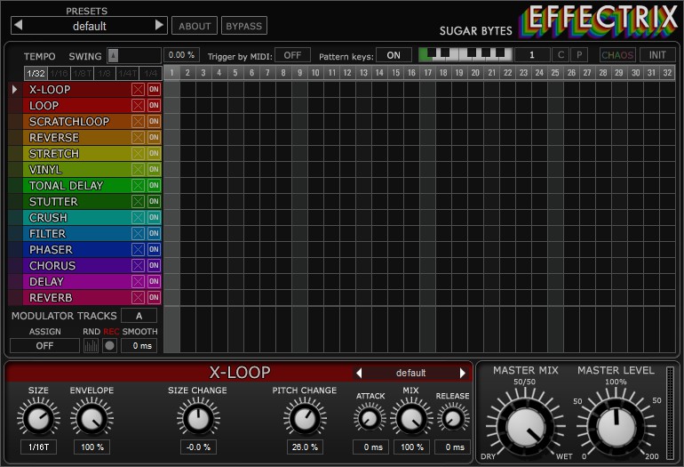Toggle Pattern keys ON switch

(x=394, y=55)
